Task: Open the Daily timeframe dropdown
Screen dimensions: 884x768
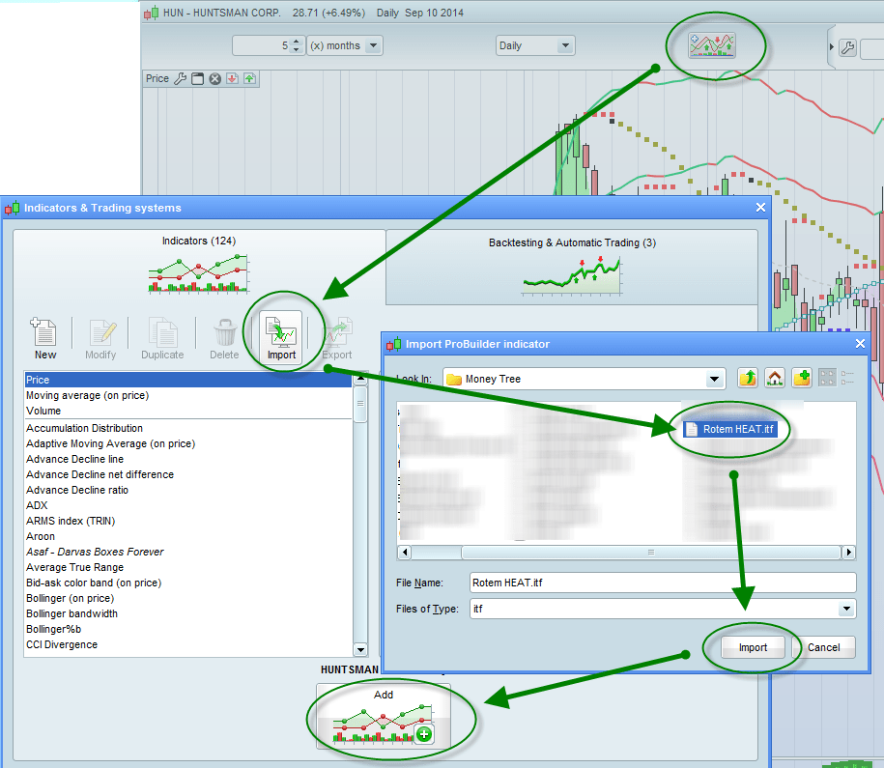Action: coord(564,45)
